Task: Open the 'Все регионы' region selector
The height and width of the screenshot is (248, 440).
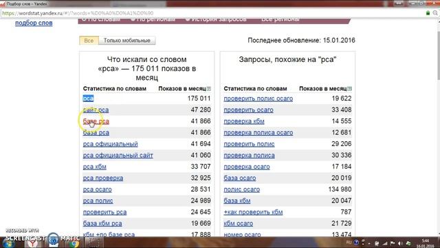Action: click(280, 19)
